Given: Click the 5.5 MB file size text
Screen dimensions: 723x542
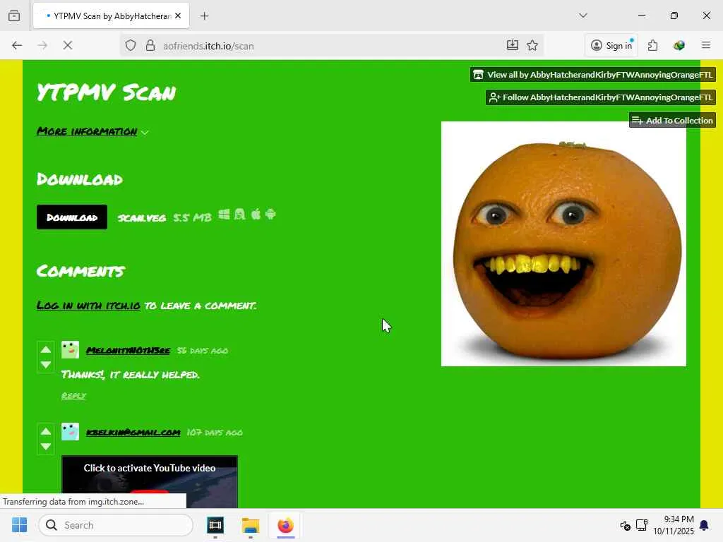Looking at the screenshot, I should [x=192, y=217].
